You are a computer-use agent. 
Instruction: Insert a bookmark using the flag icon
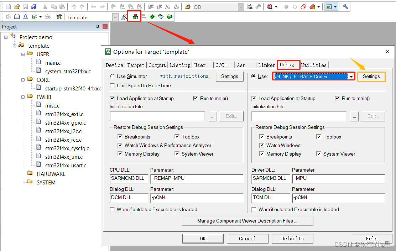113,7
